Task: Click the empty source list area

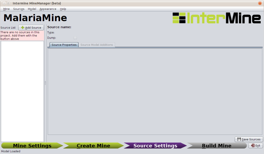Action: (x=22, y=91)
